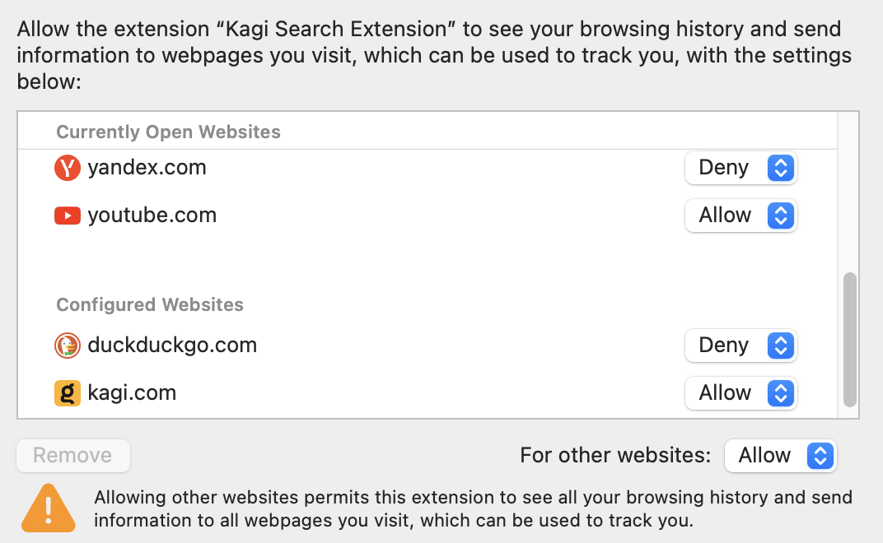Image resolution: width=883 pixels, height=543 pixels.
Task: Open the yandex.com Deny permission dropdown
Action: (741, 168)
